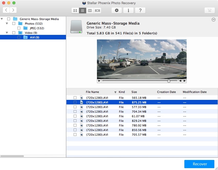The width and height of the screenshot is (218, 170).
Task: Select the Generic Mass-Storage Media tree label
Action: pyautogui.click(x=39, y=19)
